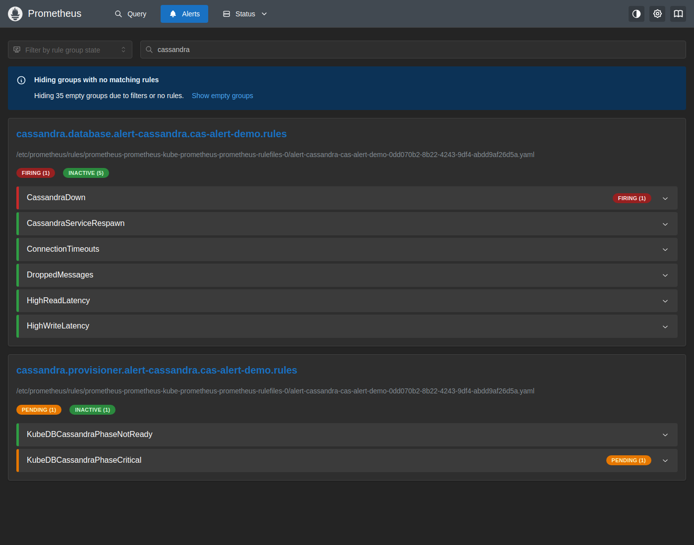694x545 pixels.
Task: Expand the KubeDBCassandraPhaseCritical rule
Action: 347,460
